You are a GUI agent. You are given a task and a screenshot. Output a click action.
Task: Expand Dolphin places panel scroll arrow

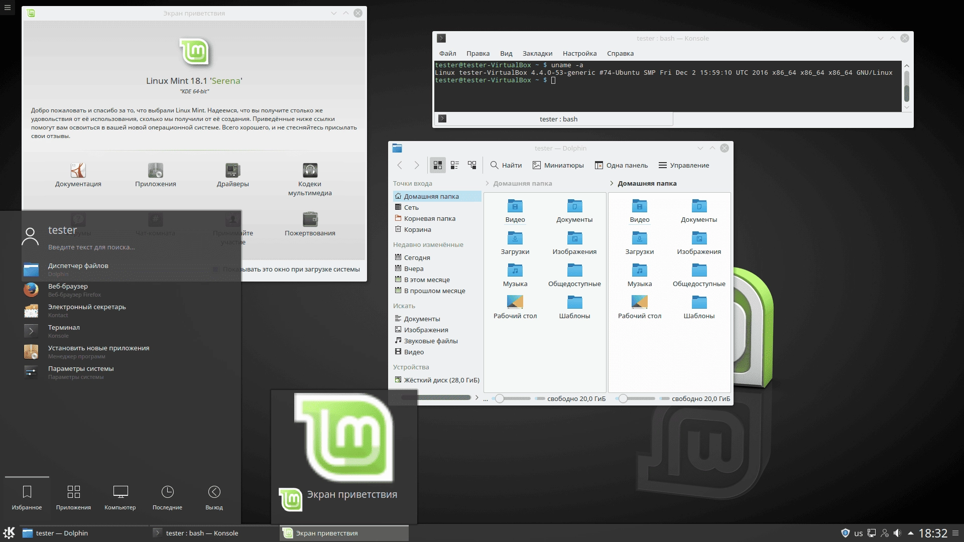point(476,397)
